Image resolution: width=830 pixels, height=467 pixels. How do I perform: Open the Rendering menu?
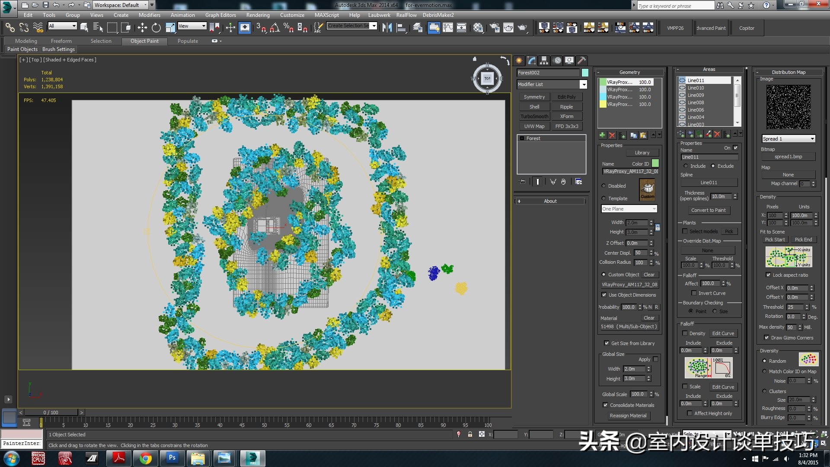258,15
